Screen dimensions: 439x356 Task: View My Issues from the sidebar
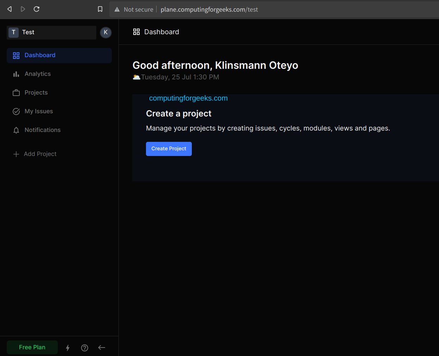(38, 111)
